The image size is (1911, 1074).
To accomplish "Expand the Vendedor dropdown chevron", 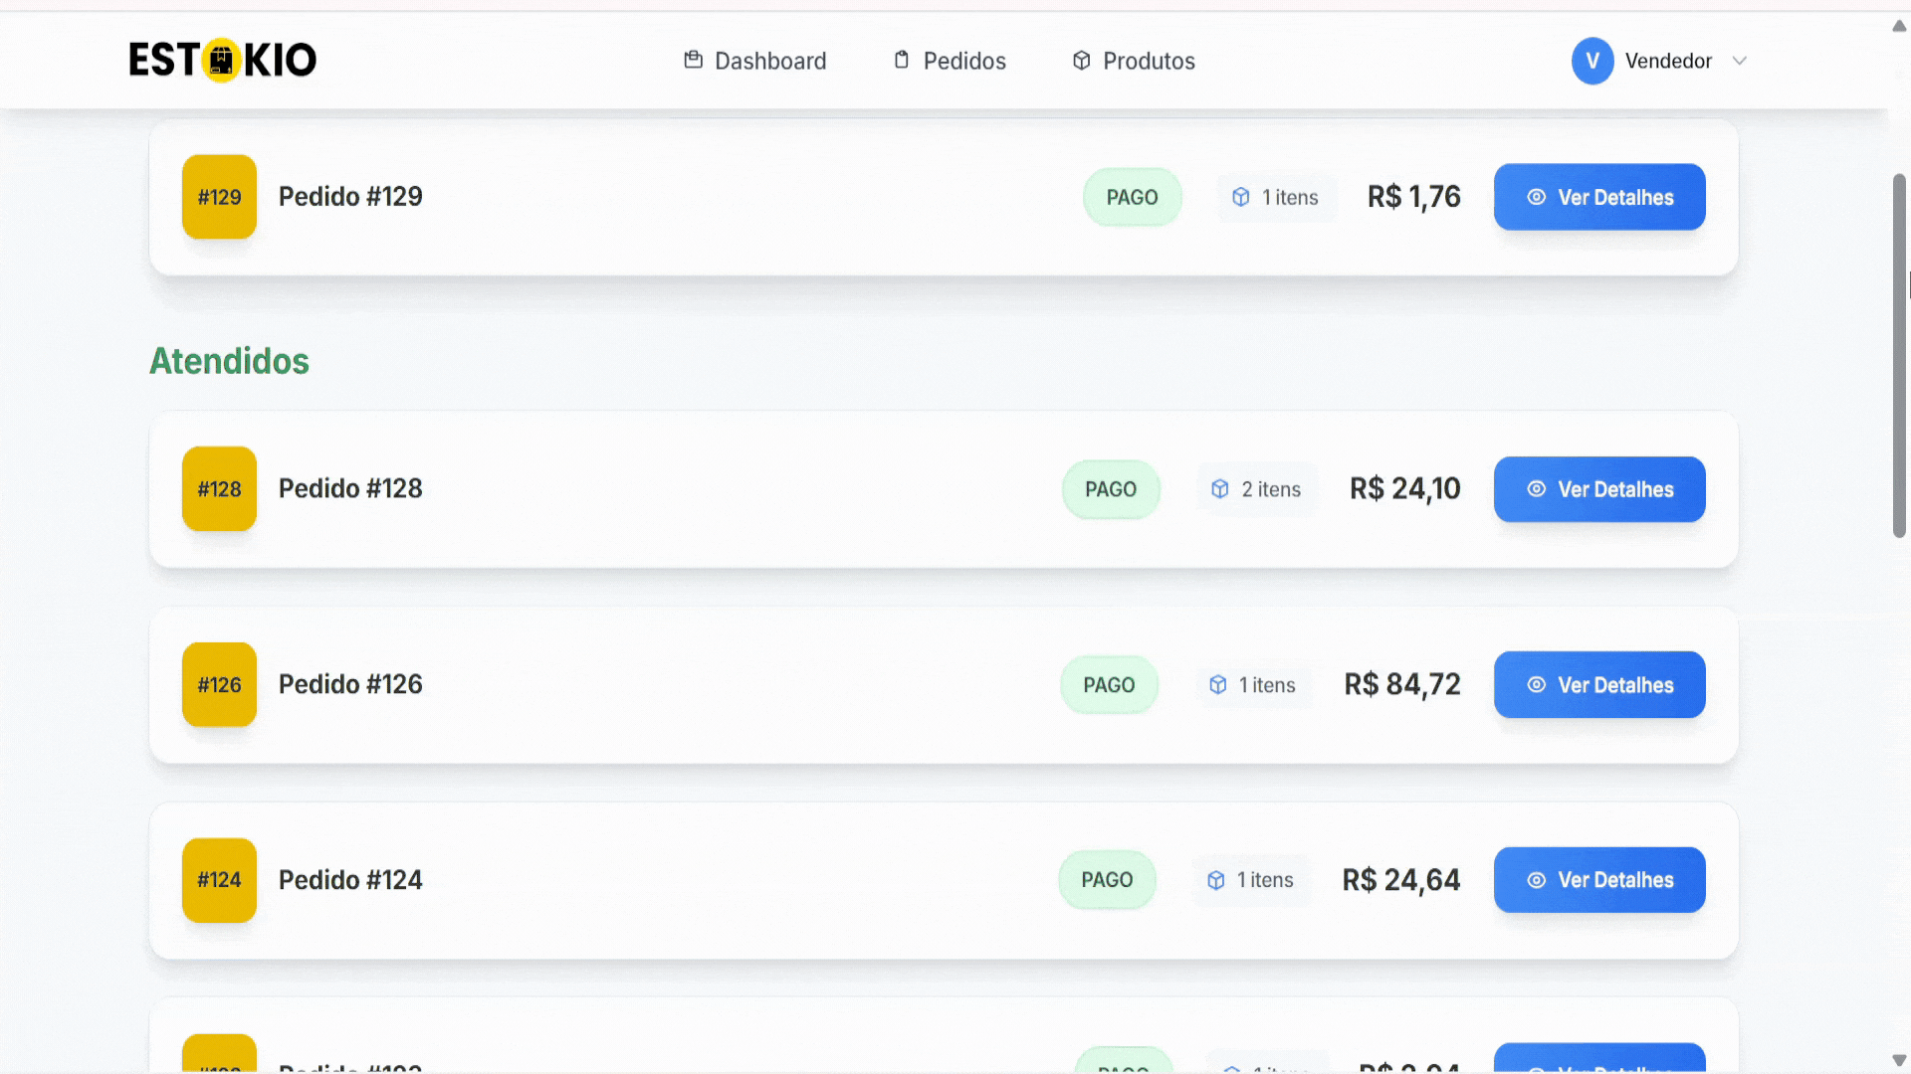I will click(1740, 61).
